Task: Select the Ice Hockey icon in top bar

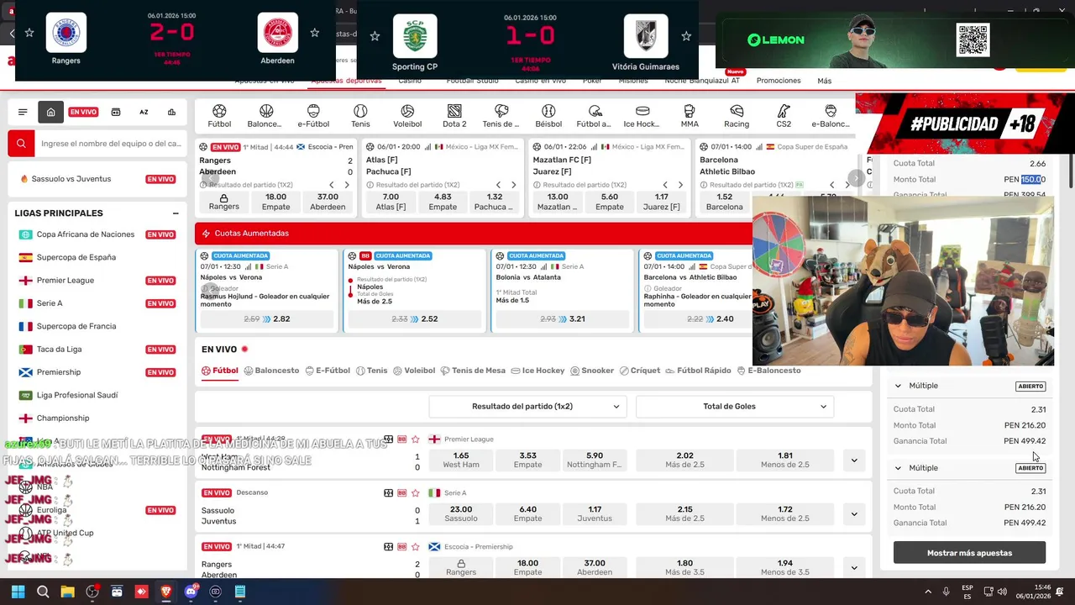Action: (x=642, y=116)
